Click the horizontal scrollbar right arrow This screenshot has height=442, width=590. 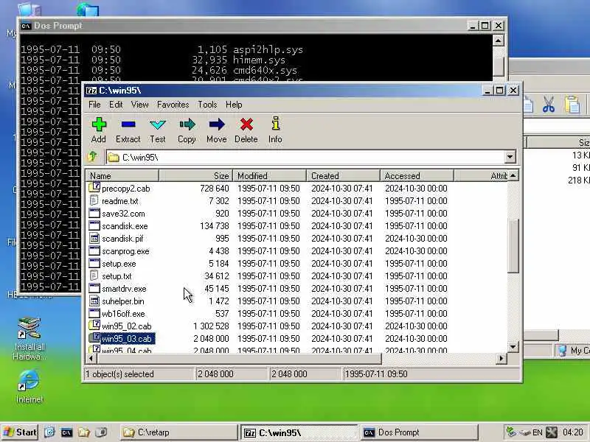502,359
